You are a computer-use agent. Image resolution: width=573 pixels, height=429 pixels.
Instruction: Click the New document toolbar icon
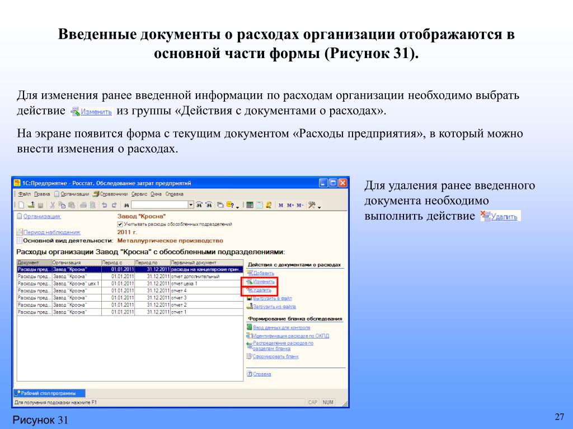click(22, 205)
